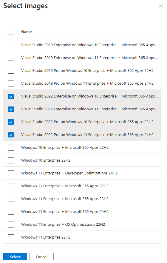Click 'Visual Studio 2019 Enterprise on Windows 10 Enterprise' text

(69, 45)
